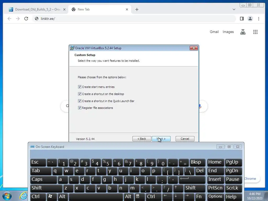
Task: Toggle the ScrLk key
Action: click(233, 188)
